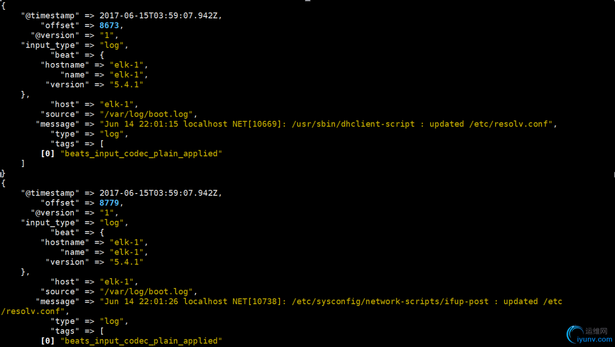615x347 pixels.
Task: Click the opening brace of first record
Action: (x=3, y=6)
